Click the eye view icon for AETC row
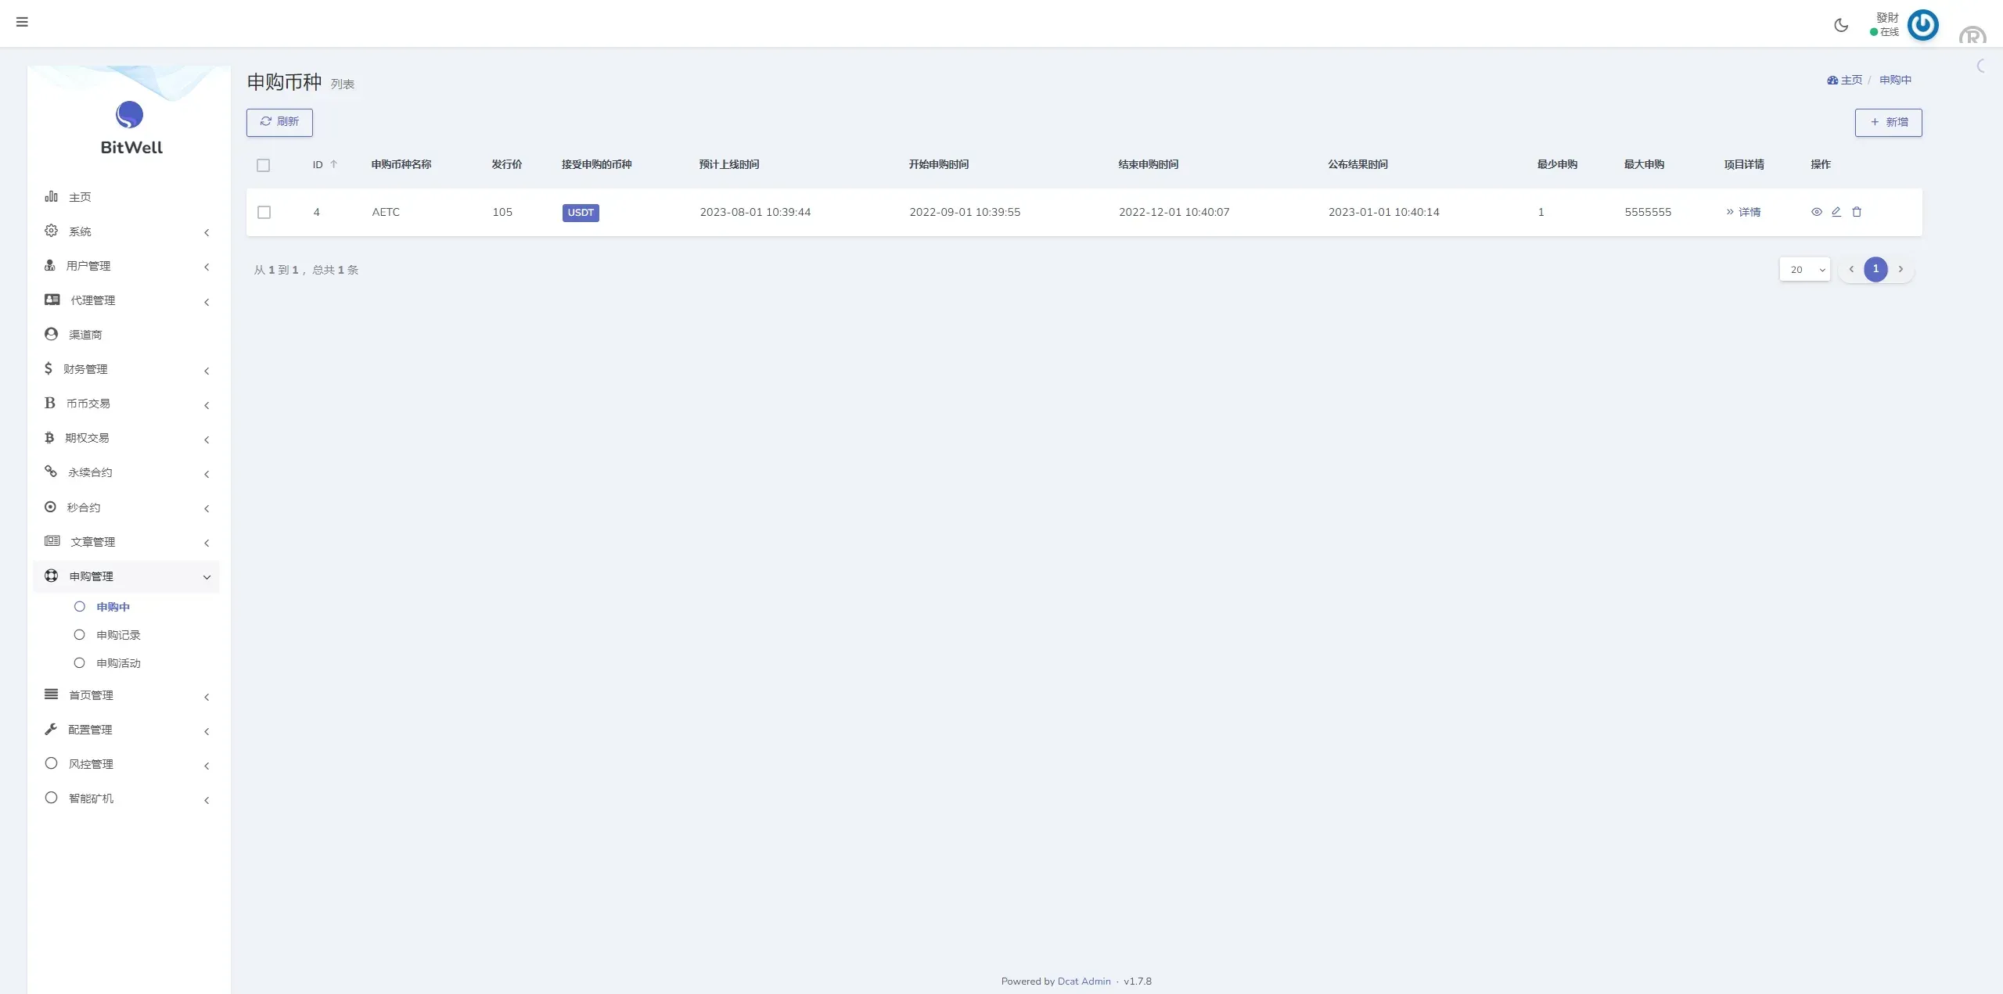The height and width of the screenshot is (994, 2003). tap(1816, 212)
